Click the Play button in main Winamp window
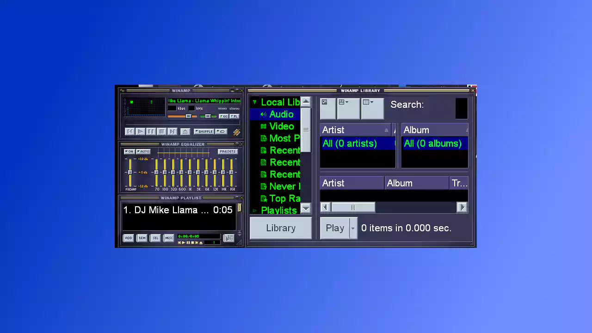592x333 pixels. pos(140,132)
